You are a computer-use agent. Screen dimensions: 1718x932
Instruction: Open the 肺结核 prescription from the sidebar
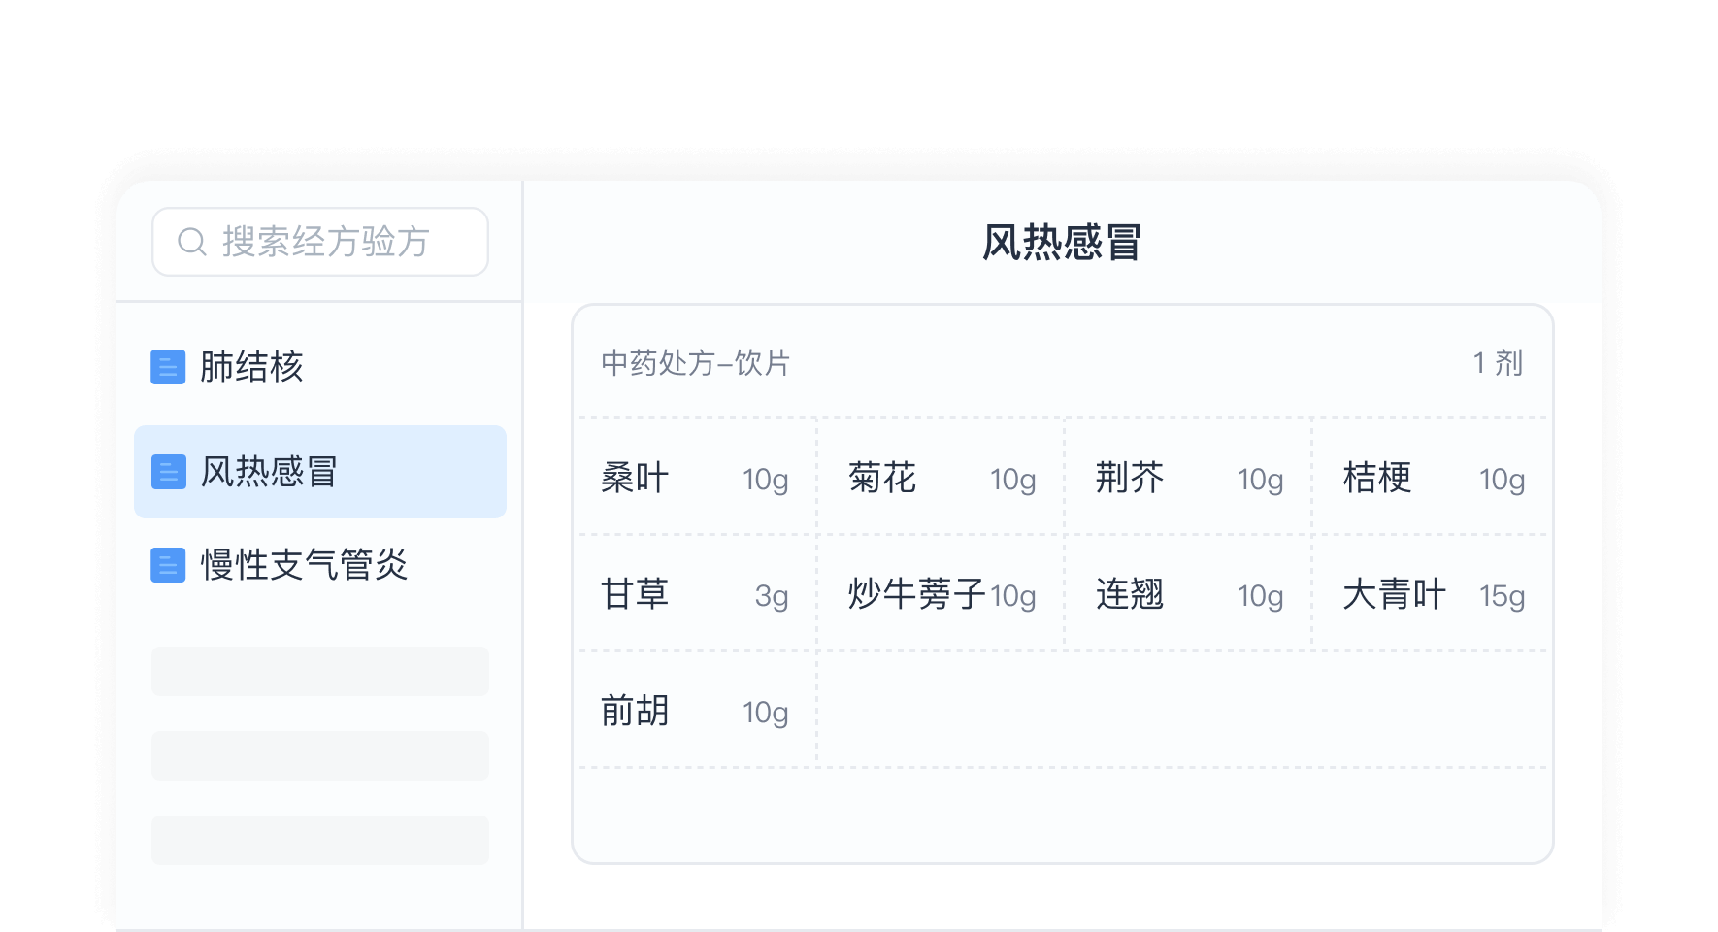click(x=252, y=368)
